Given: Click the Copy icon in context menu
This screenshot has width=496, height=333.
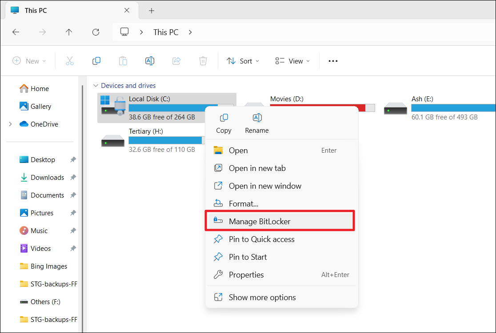Looking at the screenshot, I should click(224, 118).
